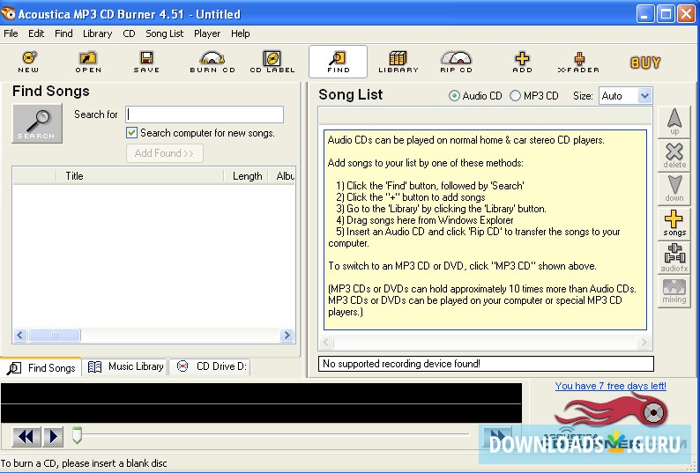Open the Library menu

[x=97, y=33]
